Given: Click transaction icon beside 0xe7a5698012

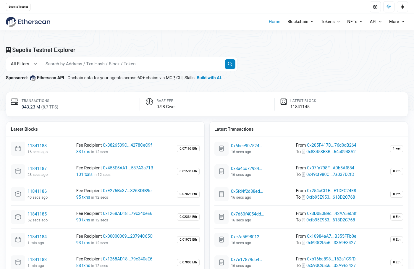Looking at the screenshot, I should [x=221, y=239].
